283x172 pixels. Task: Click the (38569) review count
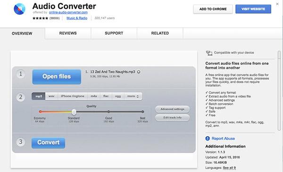click(54, 18)
